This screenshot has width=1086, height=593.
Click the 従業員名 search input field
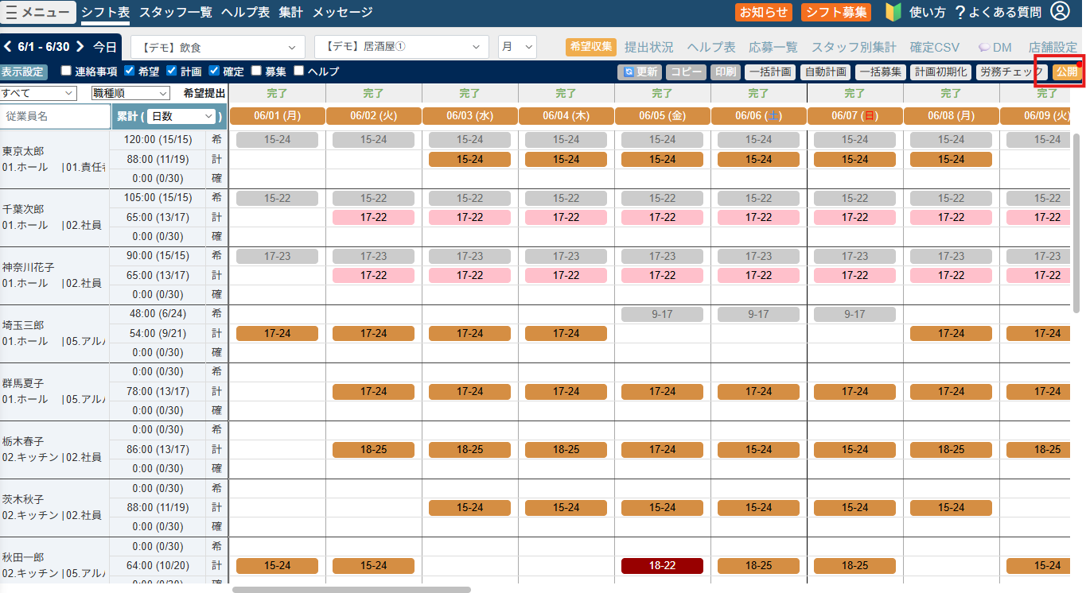[56, 116]
